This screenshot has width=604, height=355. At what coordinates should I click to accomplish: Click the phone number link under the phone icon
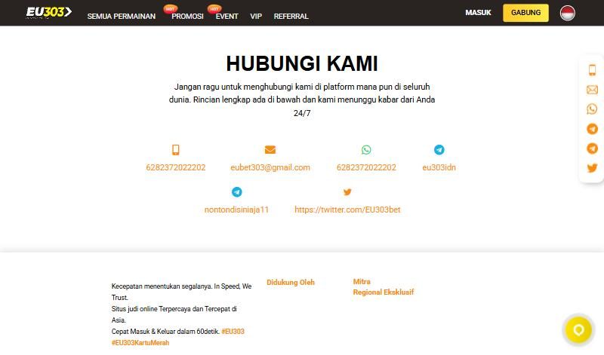coord(176,167)
